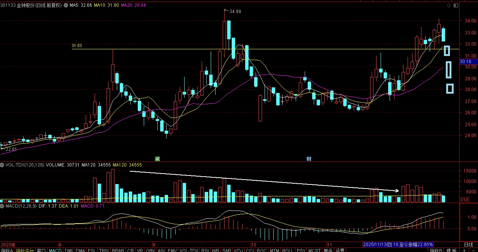Image resolution: width=478 pixels, height=252 pixels.
Task: Click the 指标B tab
Action: (x=436, y=251)
